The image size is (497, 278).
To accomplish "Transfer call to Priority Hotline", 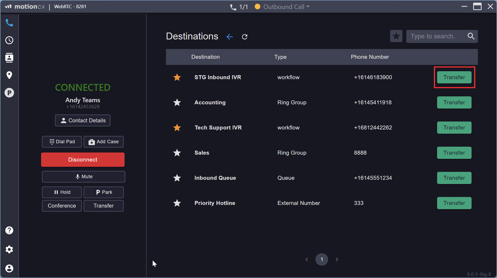I will [454, 203].
